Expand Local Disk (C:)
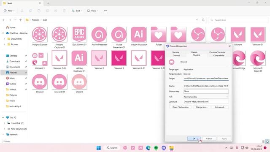Screen dimensions: 270x152 click(5, 123)
